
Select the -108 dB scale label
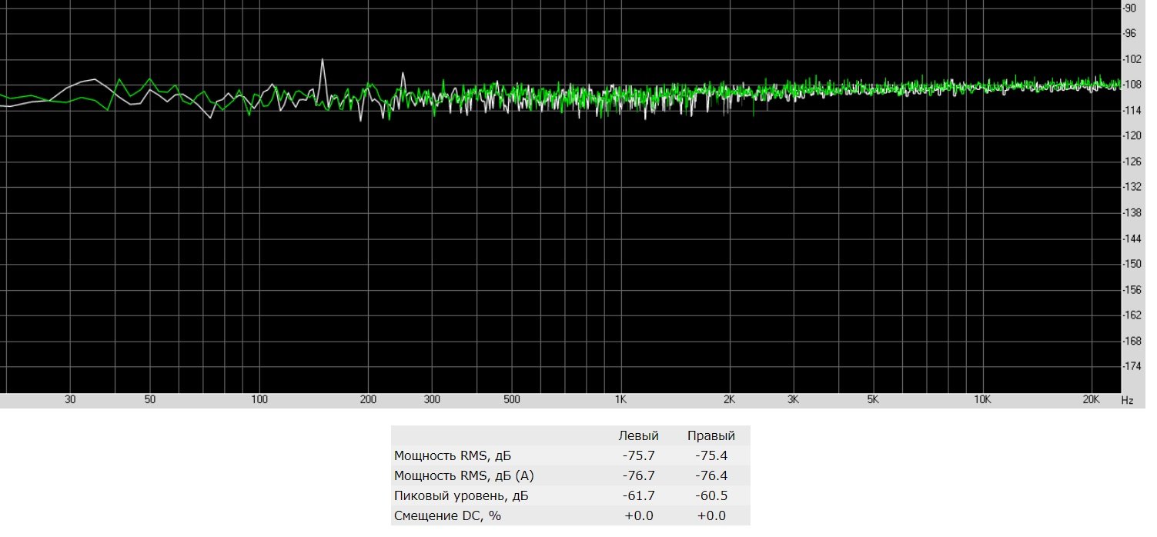(x=1136, y=85)
